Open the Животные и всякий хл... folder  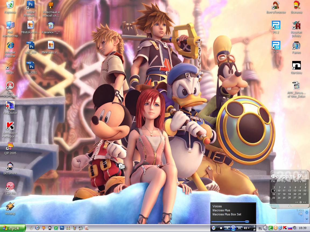click(x=51, y=9)
